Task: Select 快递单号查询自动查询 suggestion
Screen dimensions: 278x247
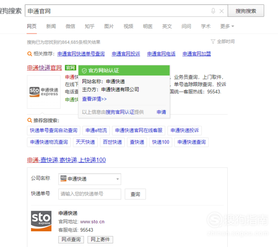Action: pos(53,130)
